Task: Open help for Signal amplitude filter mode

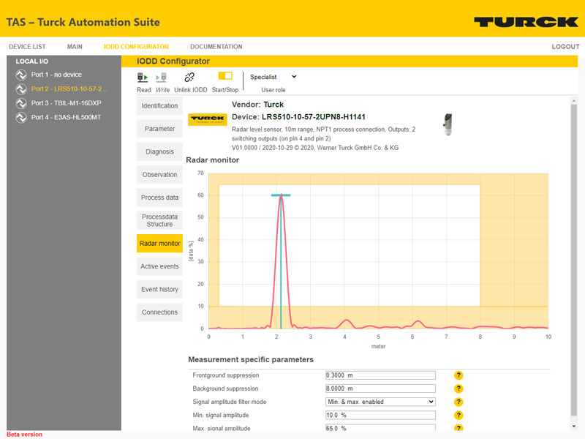Action: click(x=458, y=402)
